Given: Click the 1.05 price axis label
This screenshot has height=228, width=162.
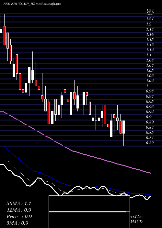Looking at the screenshot, I should coord(150,71).
